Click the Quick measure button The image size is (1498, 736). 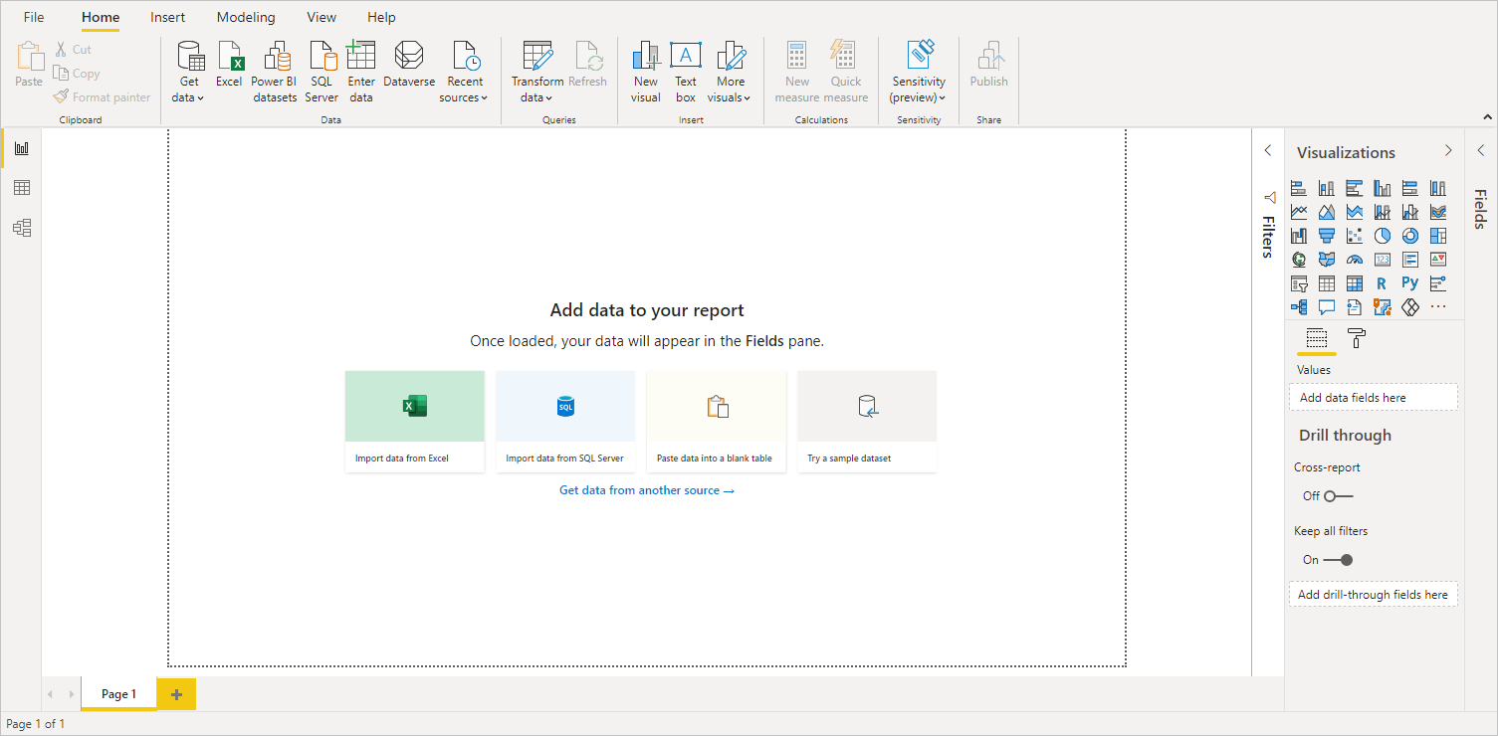coord(846,72)
